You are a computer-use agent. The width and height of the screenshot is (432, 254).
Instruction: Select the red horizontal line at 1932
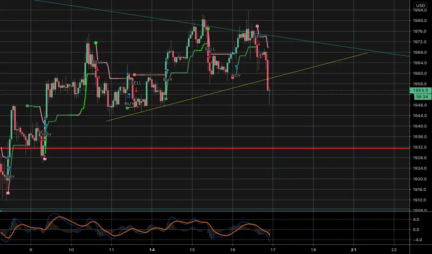[205, 148]
